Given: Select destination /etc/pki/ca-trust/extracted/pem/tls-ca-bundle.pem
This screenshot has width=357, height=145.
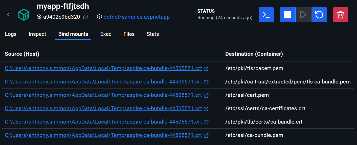Looking at the screenshot, I should coord(288,82).
